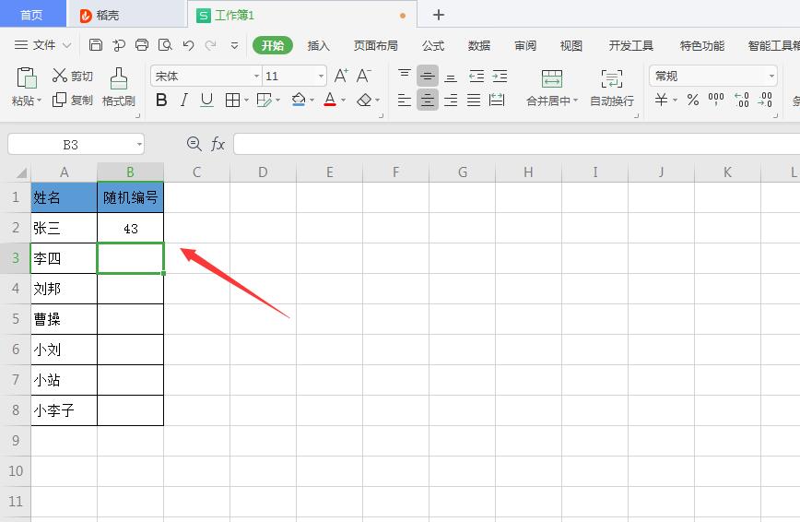This screenshot has width=800, height=522.
Task: Decrease font size with smaller A
Action: point(363,77)
